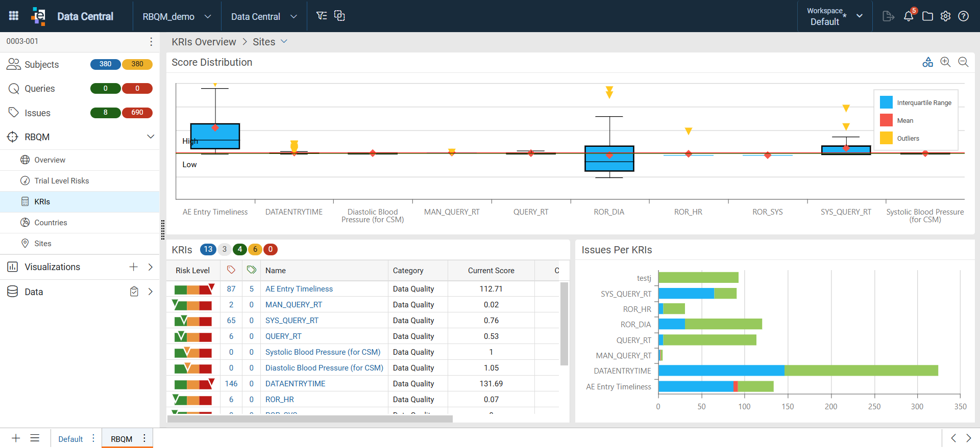Open Systolic Blood Pressure (for CSM) link

(323, 352)
